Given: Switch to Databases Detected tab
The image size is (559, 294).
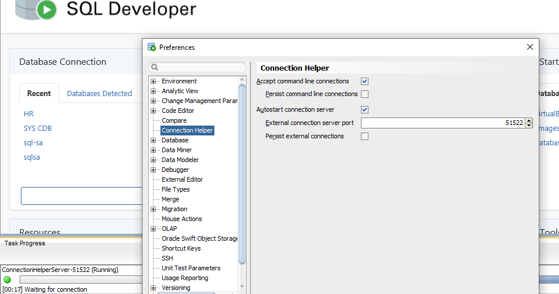Looking at the screenshot, I should tap(99, 93).
